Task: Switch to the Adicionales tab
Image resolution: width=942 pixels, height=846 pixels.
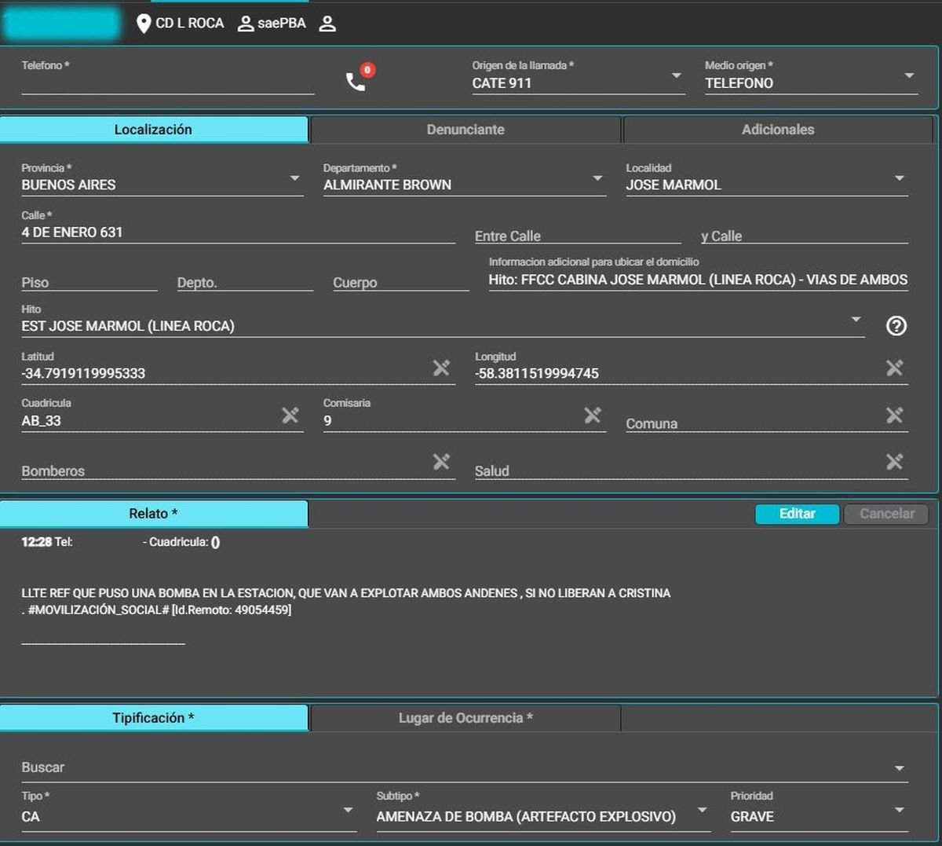Action: click(777, 130)
